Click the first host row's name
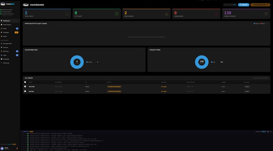The height and width of the screenshot is (151, 273). coord(32,87)
